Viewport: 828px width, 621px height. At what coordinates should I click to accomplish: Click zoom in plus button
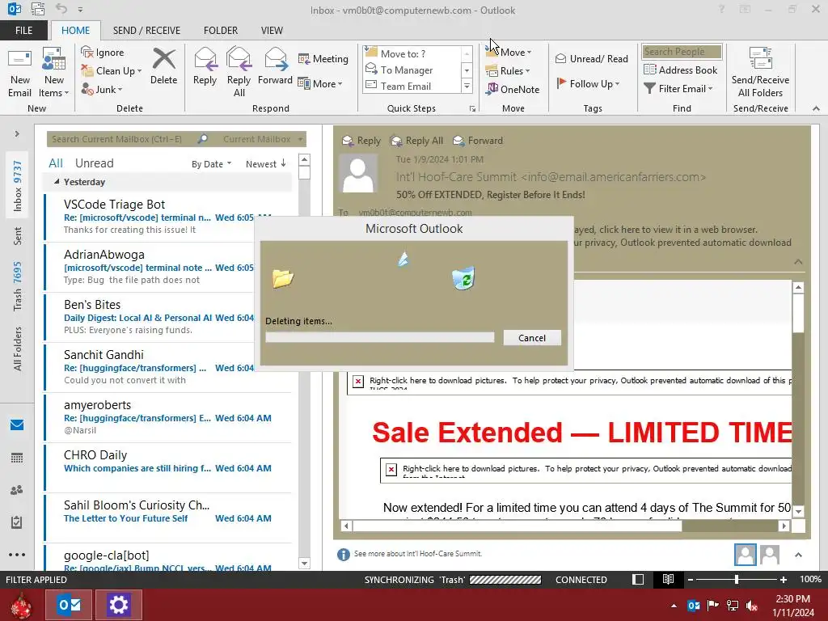tap(783, 580)
